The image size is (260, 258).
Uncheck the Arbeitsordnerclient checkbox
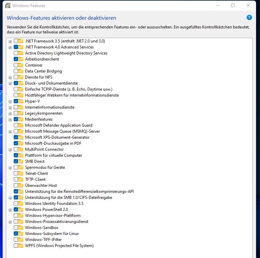pos(16,59)
